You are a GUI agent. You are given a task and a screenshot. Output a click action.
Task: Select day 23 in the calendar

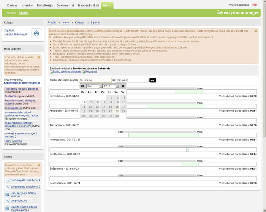tap(116, 111)
